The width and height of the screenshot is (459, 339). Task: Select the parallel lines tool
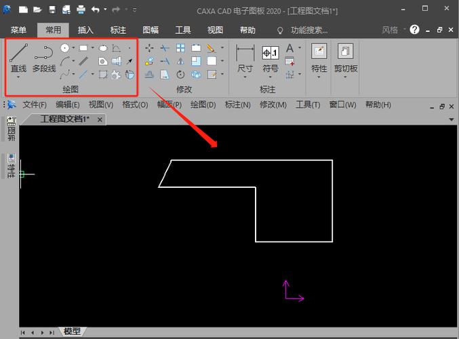pos(83,61)
